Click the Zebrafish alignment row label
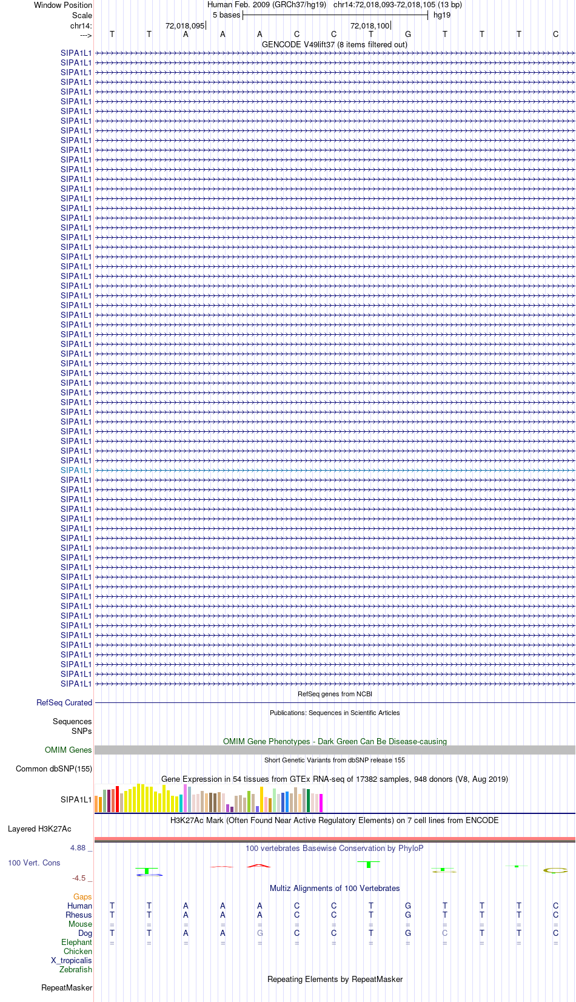Image resolution: width=576 pixels, height=1002 pixels. 76,969
